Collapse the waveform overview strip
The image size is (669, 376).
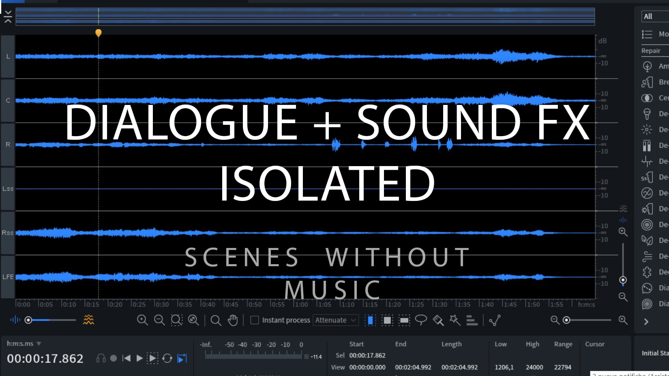coord(8,17)
